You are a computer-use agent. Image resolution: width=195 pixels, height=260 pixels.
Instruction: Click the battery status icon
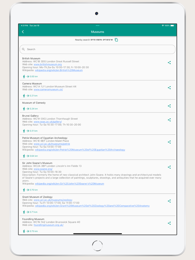[172, 25]
